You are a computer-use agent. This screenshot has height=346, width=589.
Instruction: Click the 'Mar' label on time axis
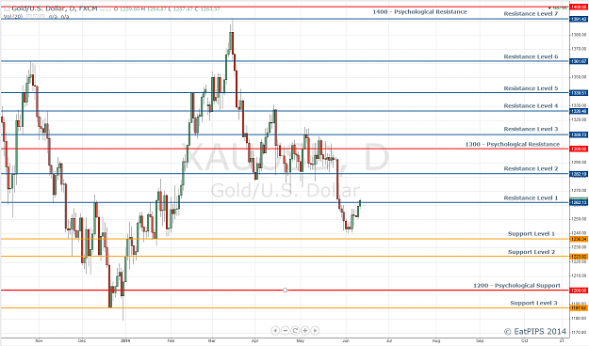click(212, 341)
